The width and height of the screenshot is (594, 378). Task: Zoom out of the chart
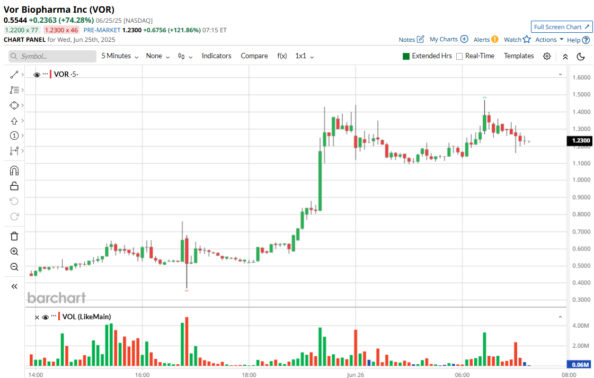14,267
